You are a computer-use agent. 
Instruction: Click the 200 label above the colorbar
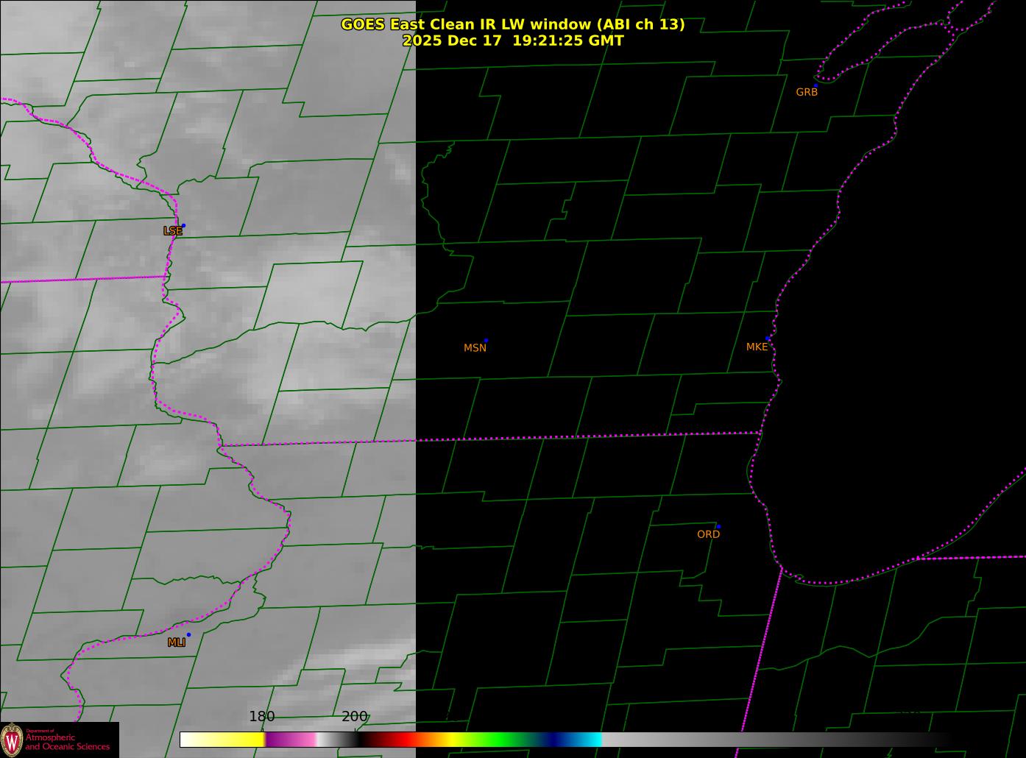[x=355, y=717]
